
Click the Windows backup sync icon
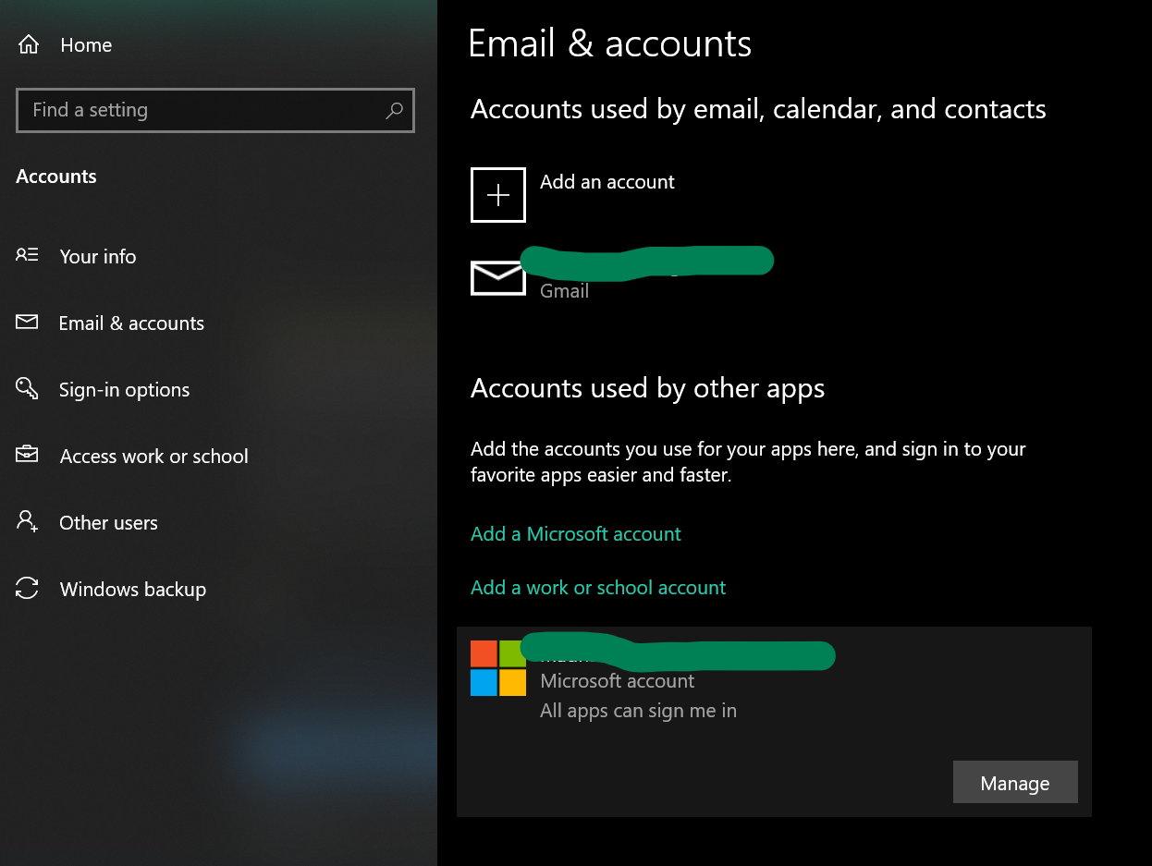click(27, 588)
